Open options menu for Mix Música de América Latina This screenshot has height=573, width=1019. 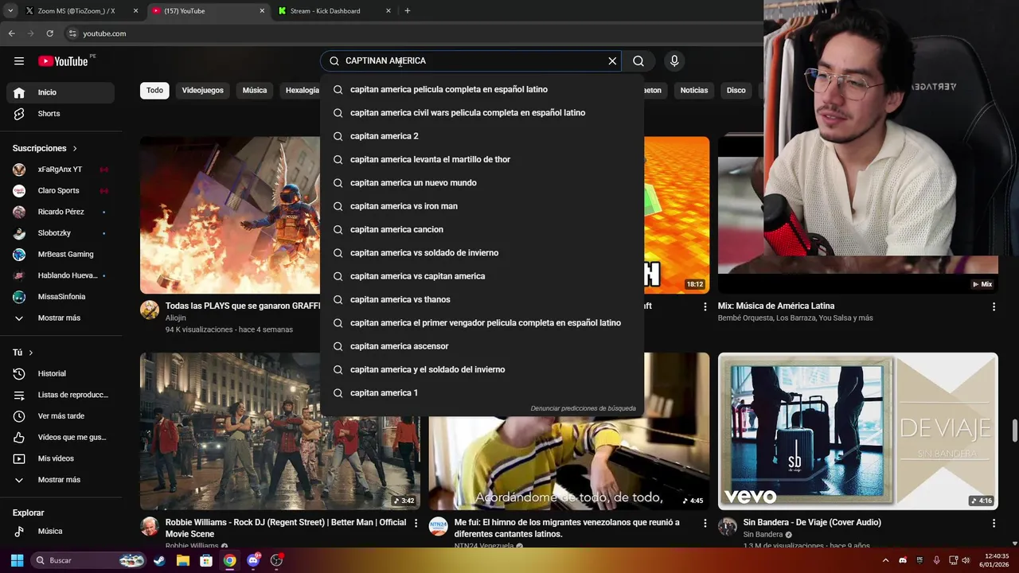coord(994,306)
